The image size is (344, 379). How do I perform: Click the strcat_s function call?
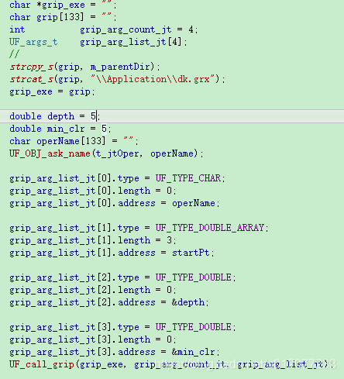pos(32,79)
